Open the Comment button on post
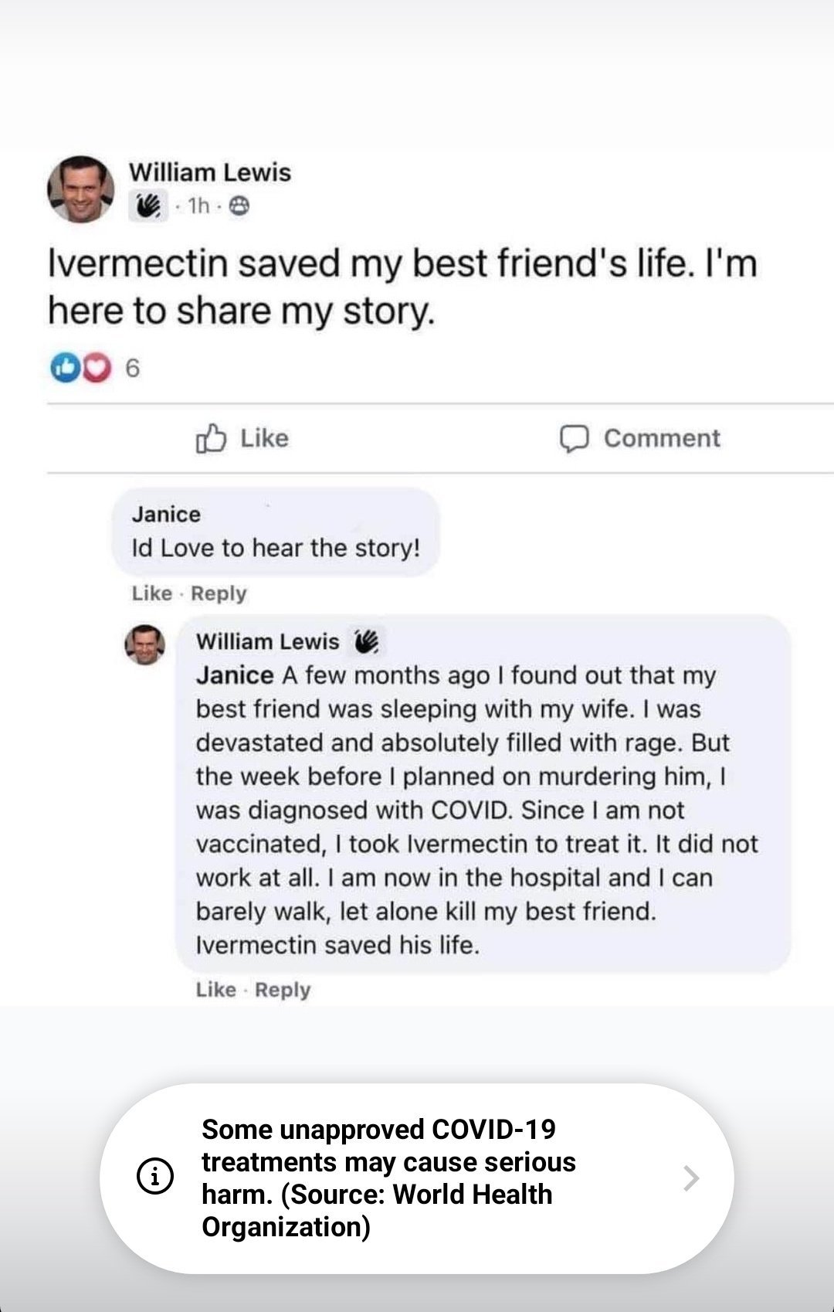 tap(639, 438)
